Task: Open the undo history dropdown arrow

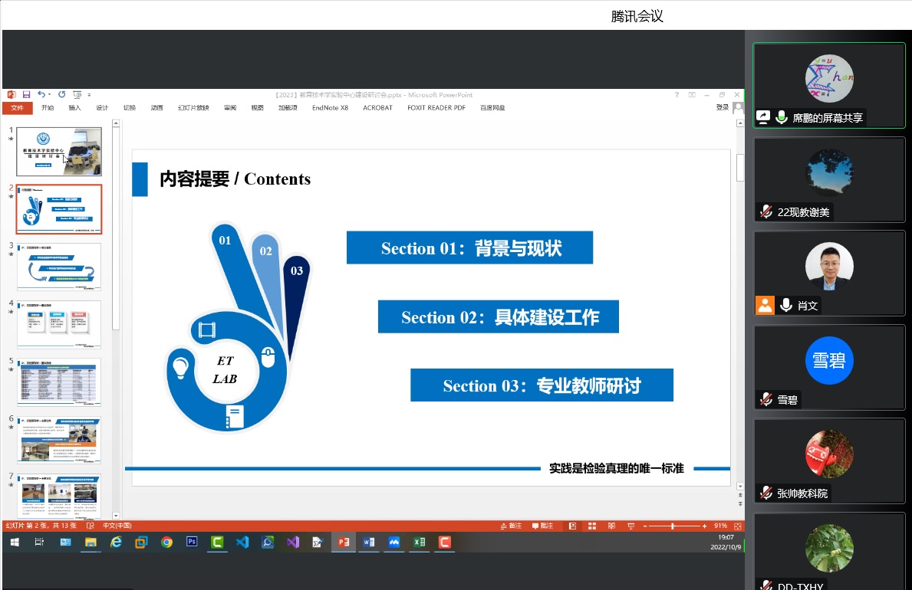Action: click(49, 95)
